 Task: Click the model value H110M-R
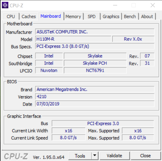click(73, 39)
